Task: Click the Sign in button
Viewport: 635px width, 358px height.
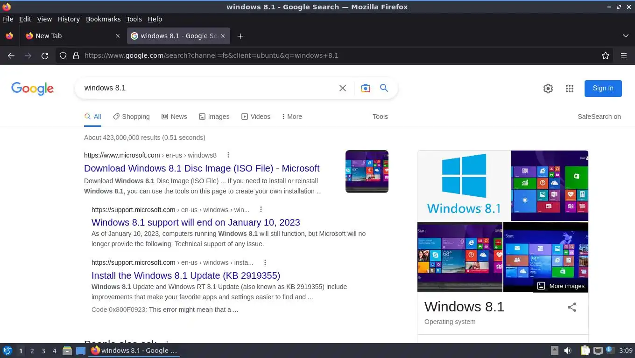Action: (603, 88)
